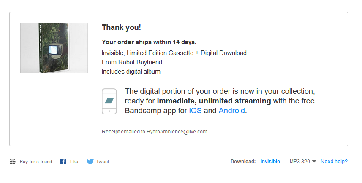
Task: Download the Invisible album link
Action: pos(270,162)
